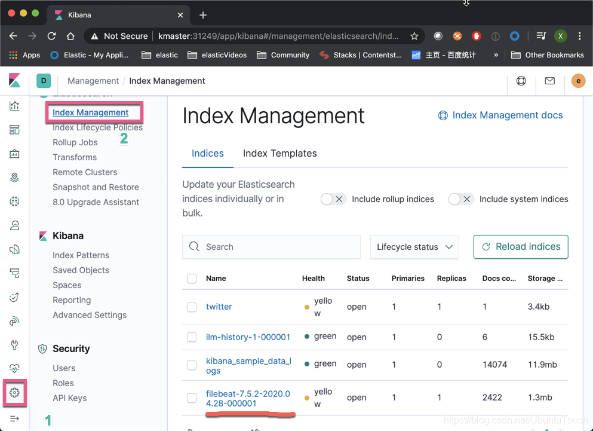Open Management gear icon in sidebar
593x431 pixels.
[x=14, y=393]
